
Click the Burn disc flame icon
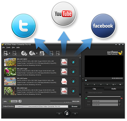32,53
